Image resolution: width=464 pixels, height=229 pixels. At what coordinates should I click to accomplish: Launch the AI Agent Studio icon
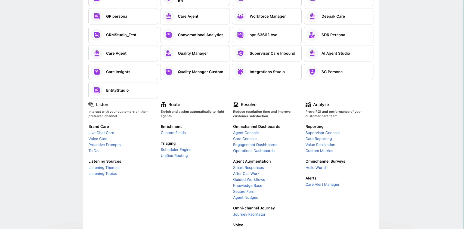(312, 53)
